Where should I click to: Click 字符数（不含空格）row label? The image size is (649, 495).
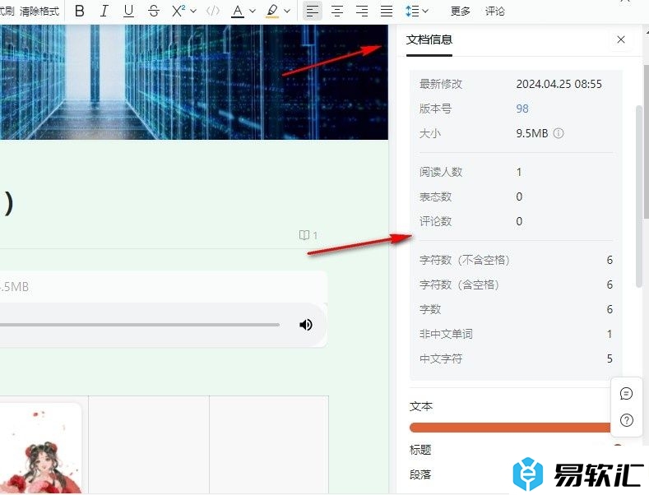coord(465,260)
